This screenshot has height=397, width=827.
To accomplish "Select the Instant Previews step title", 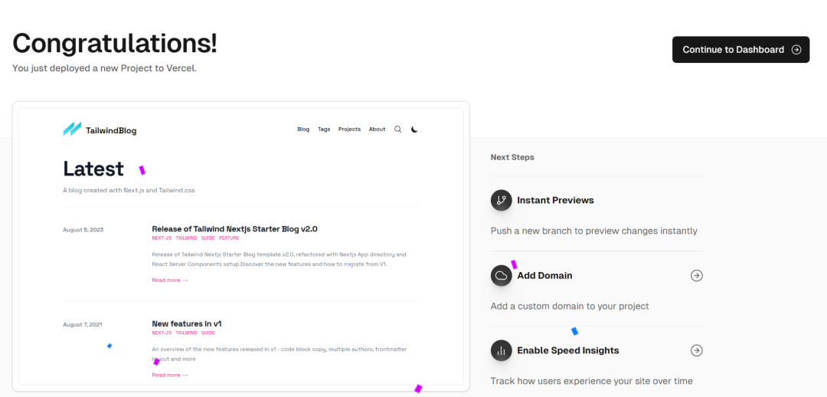I will [555, 200].
